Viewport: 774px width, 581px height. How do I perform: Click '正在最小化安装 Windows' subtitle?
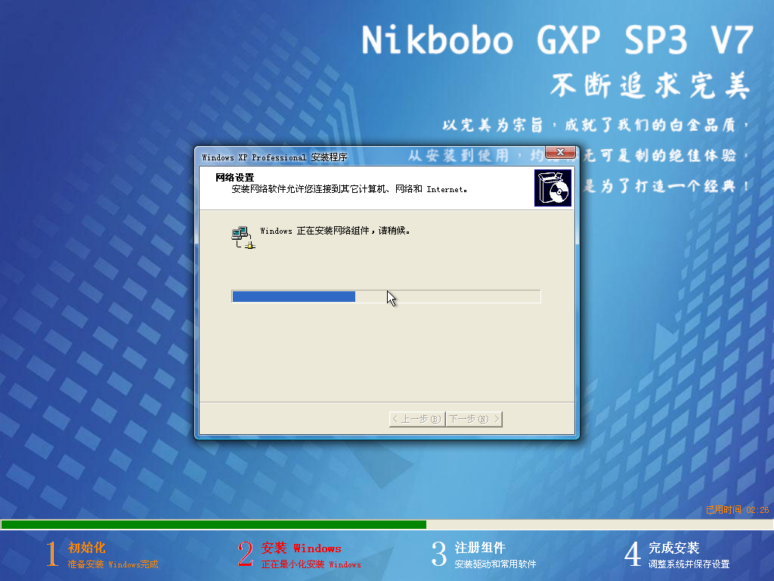311,564
